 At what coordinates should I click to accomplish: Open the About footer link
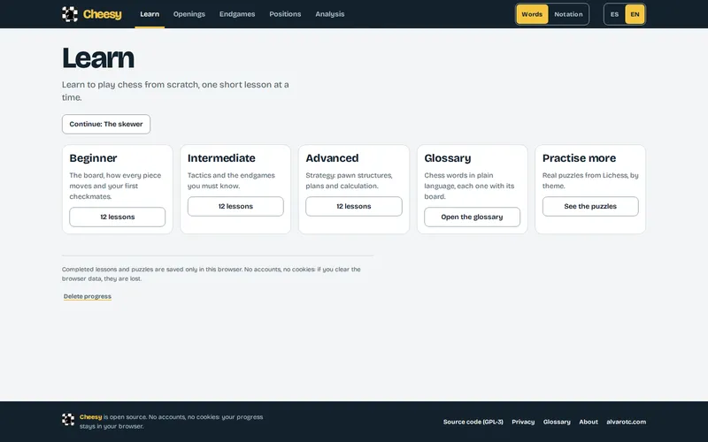click(x=589, y=422)
